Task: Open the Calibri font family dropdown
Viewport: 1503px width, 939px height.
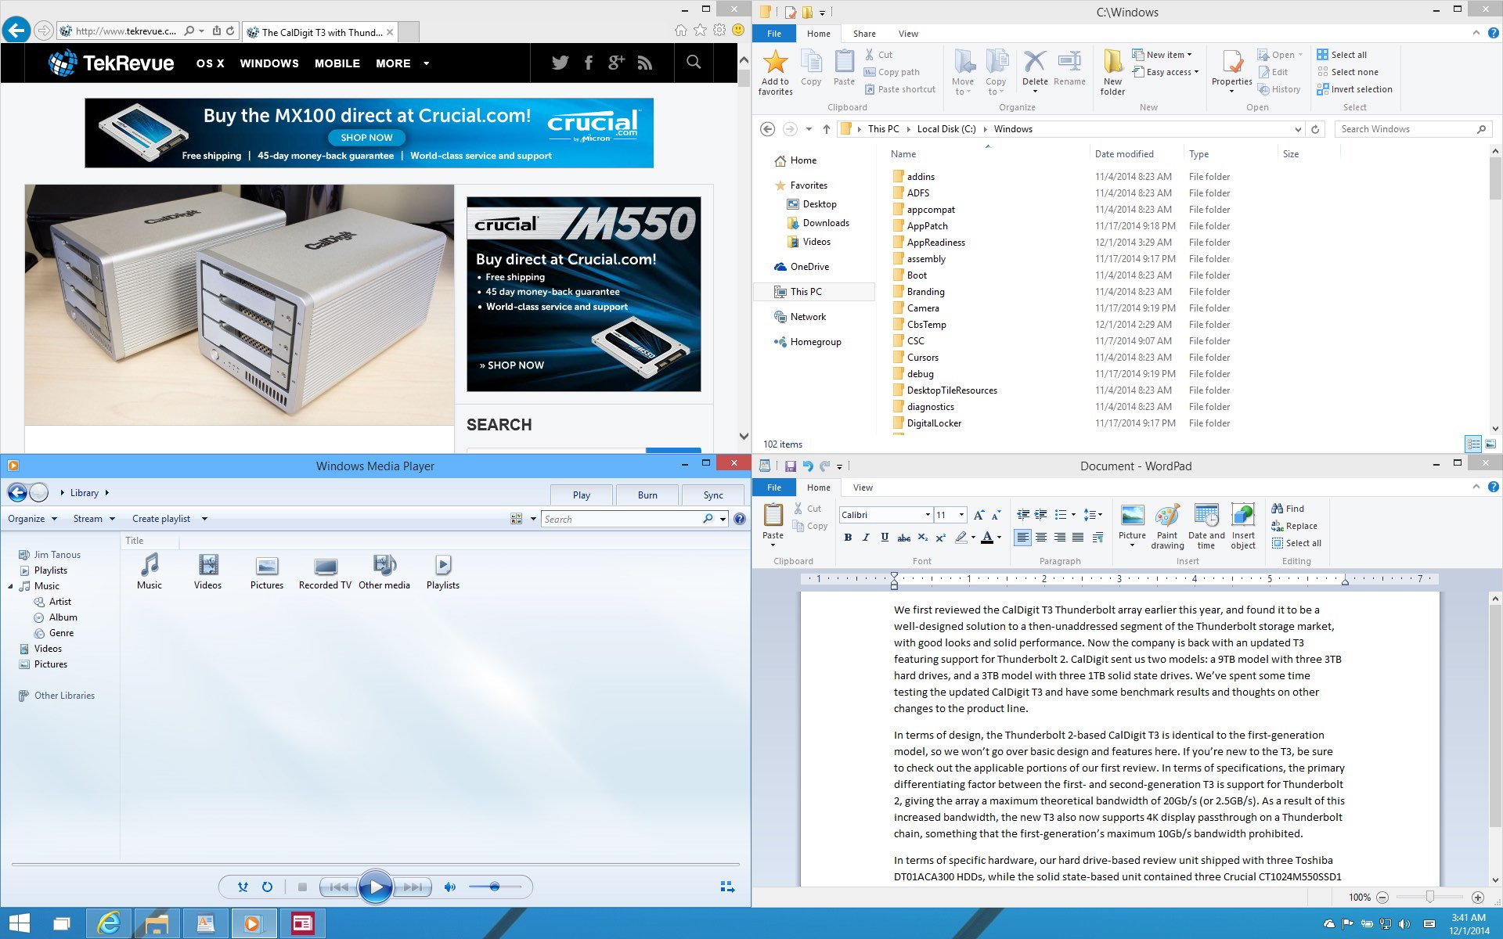Action: 928,515
